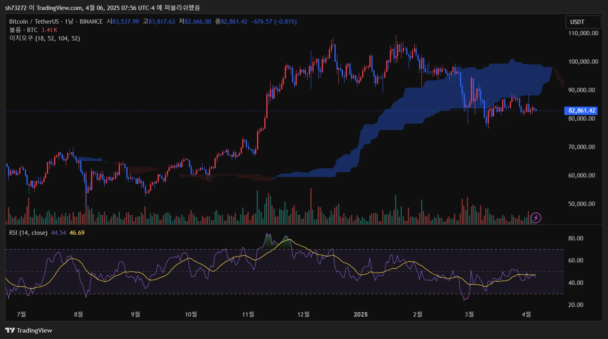This screenshot has width=608, height=339.
Task: Click the 80.00 RSI axis label
Action: pos(576,238)
